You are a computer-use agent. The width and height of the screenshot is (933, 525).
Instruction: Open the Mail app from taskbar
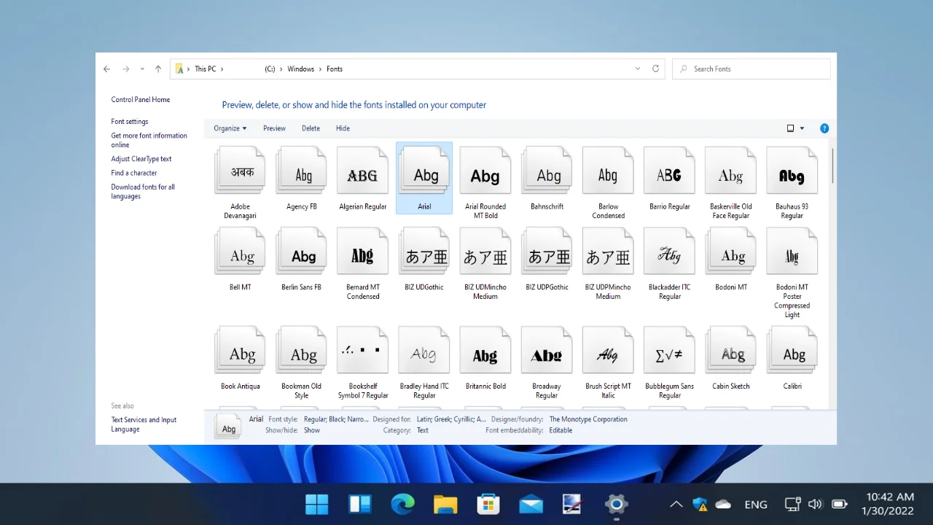coord(531,504)
